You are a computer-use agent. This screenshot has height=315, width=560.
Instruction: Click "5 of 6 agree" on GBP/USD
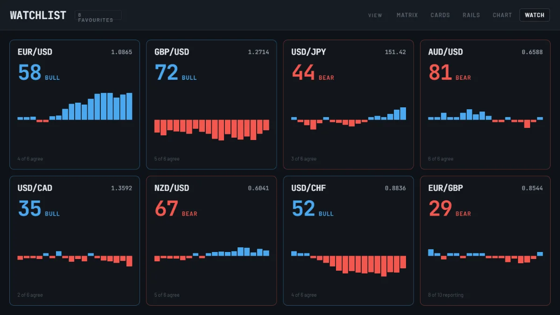167,159
